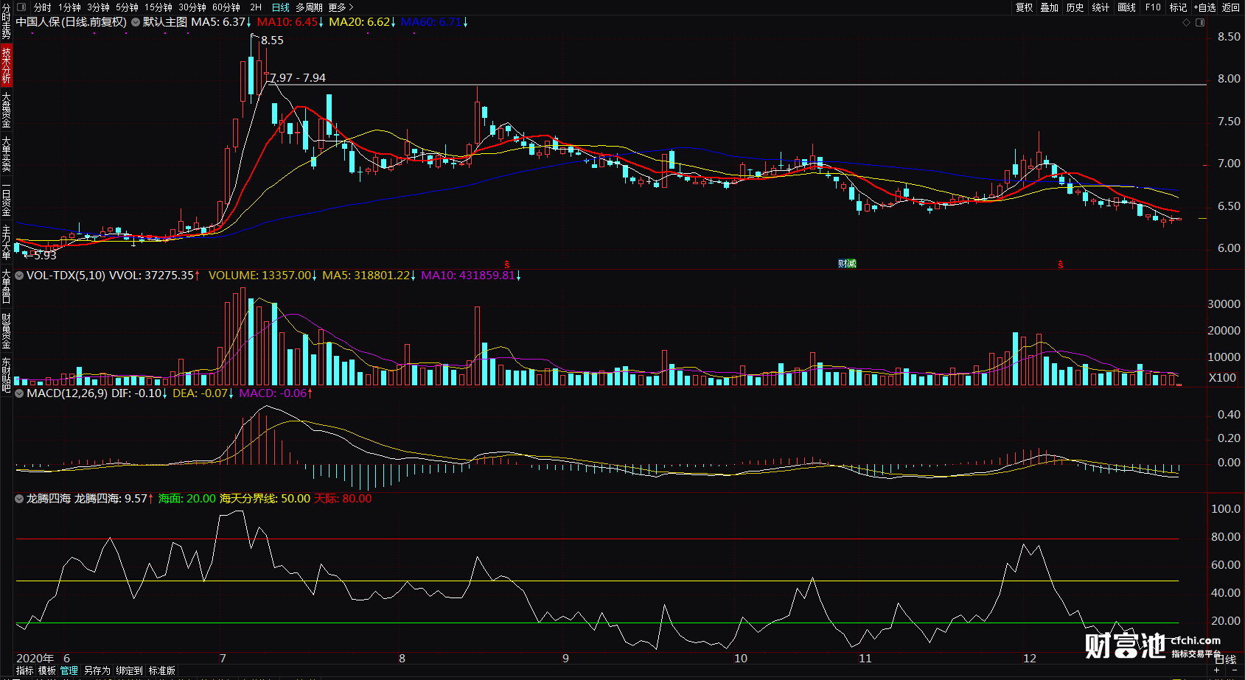Toggle the left panel icon beside 分时
The image size is (1245, 680).
click(x=21, y=7)
